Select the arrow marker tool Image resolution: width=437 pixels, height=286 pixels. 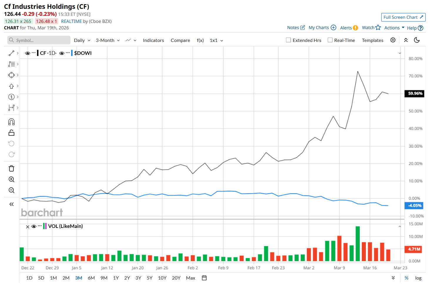[x=11, y=86]
